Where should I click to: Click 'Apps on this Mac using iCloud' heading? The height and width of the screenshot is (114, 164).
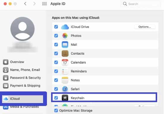click(x=76, y=18)
